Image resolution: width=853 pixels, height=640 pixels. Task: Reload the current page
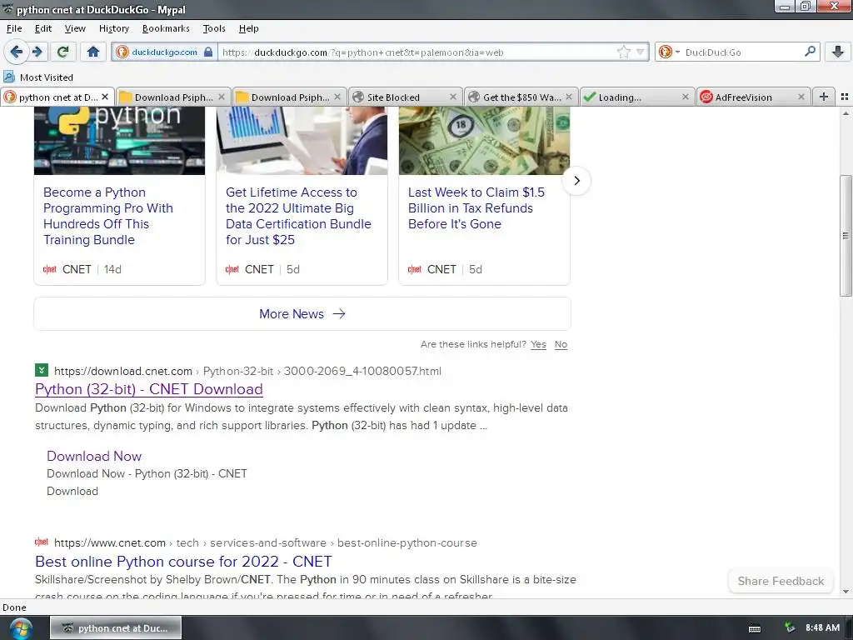tap(63, 52)
